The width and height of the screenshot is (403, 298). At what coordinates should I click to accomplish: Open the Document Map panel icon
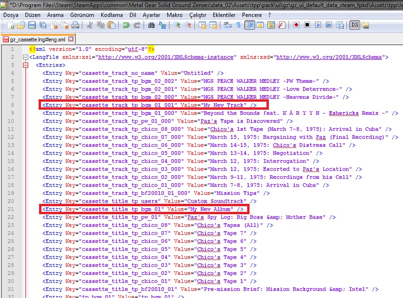[x=271, y=25]
